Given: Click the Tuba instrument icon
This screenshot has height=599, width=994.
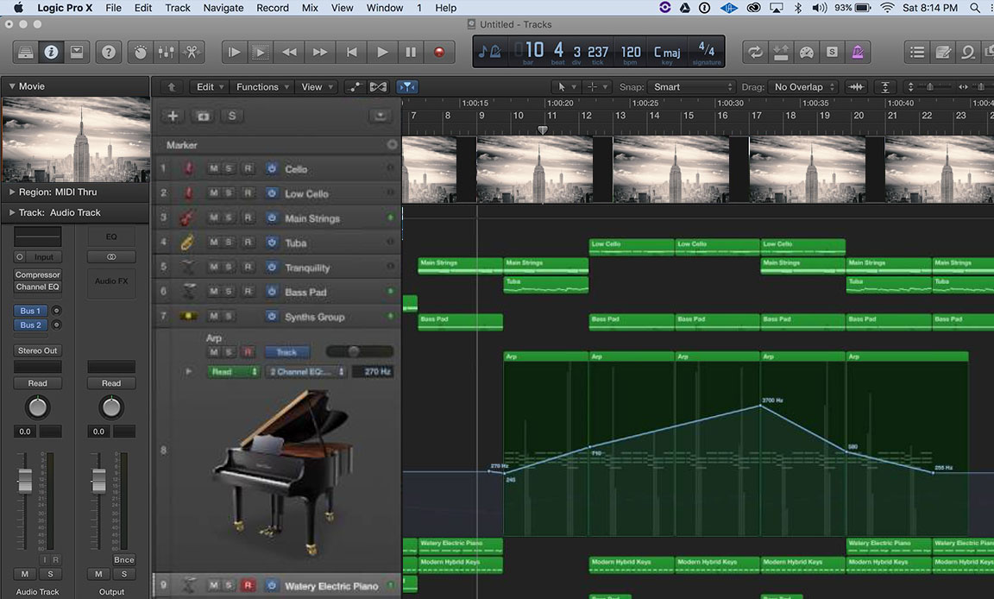Looking at the screenshot, I should (187, 243).
